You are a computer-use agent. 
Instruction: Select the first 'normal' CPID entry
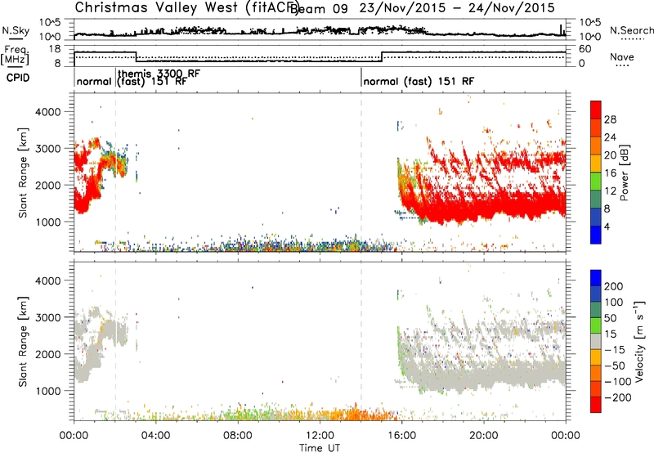point(94,81)
